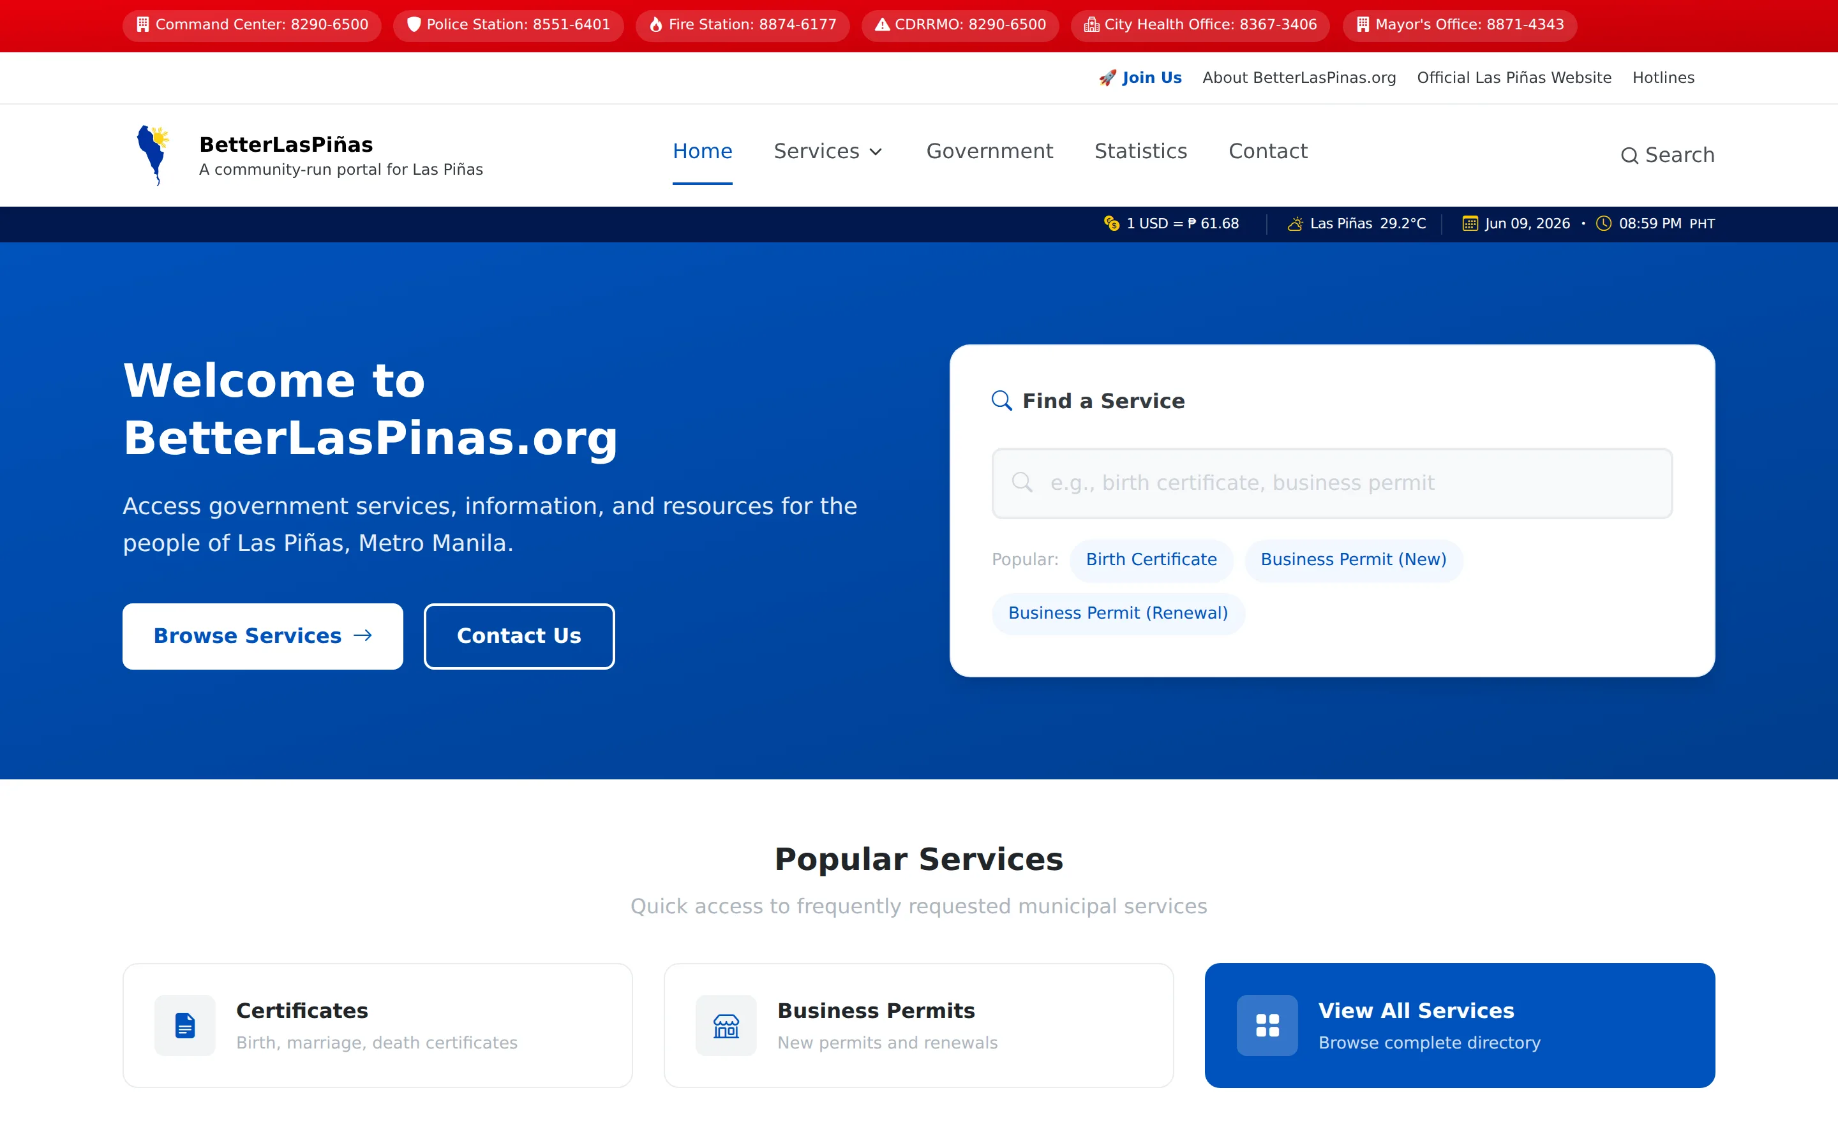The width and height of the screenshot is (1838, 1148).
Task: Click 'A community-run portal for Las Piñas' tagline
Action: pos(341,169)
